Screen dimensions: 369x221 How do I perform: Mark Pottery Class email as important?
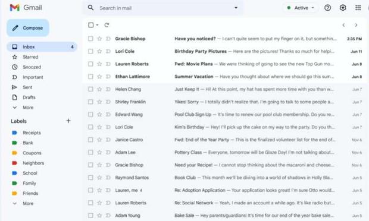point(108,152)
